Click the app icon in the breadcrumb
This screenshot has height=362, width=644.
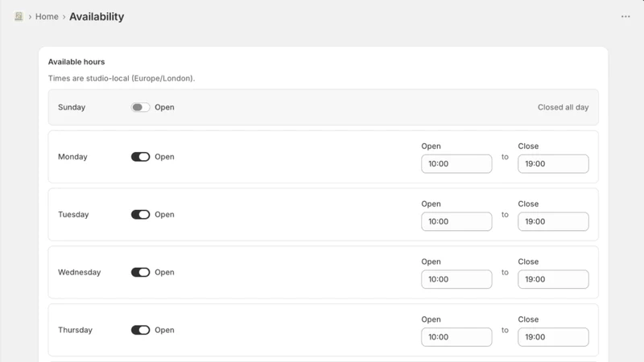[x=19, y=16]
